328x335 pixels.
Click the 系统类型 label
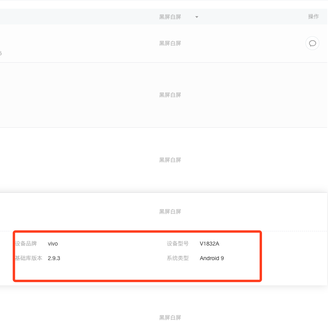coord(177,258)
